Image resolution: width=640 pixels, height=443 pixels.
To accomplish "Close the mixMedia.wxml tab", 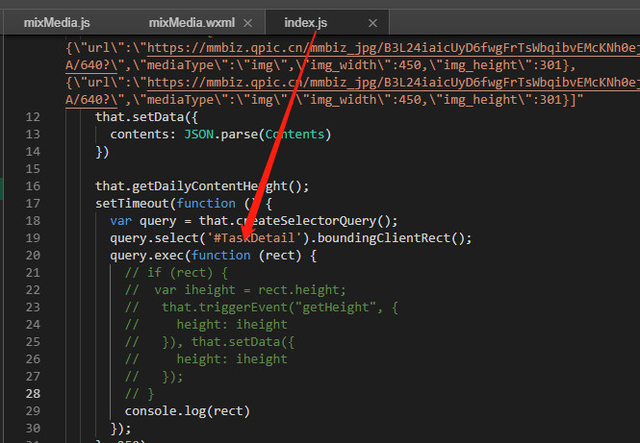I will tap(247, 23).
